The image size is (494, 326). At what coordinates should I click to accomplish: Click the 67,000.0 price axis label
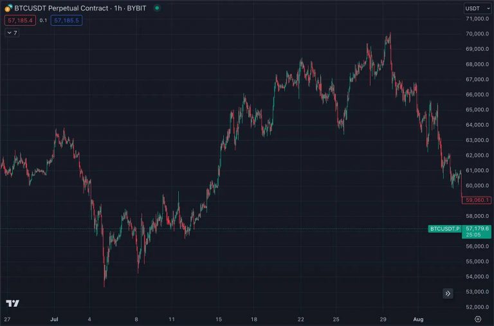(x=477, y=79)
